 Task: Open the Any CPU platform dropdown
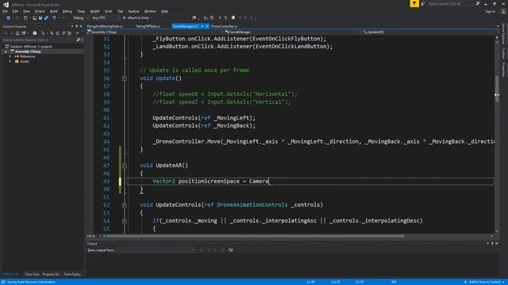[x=106, y=17]
